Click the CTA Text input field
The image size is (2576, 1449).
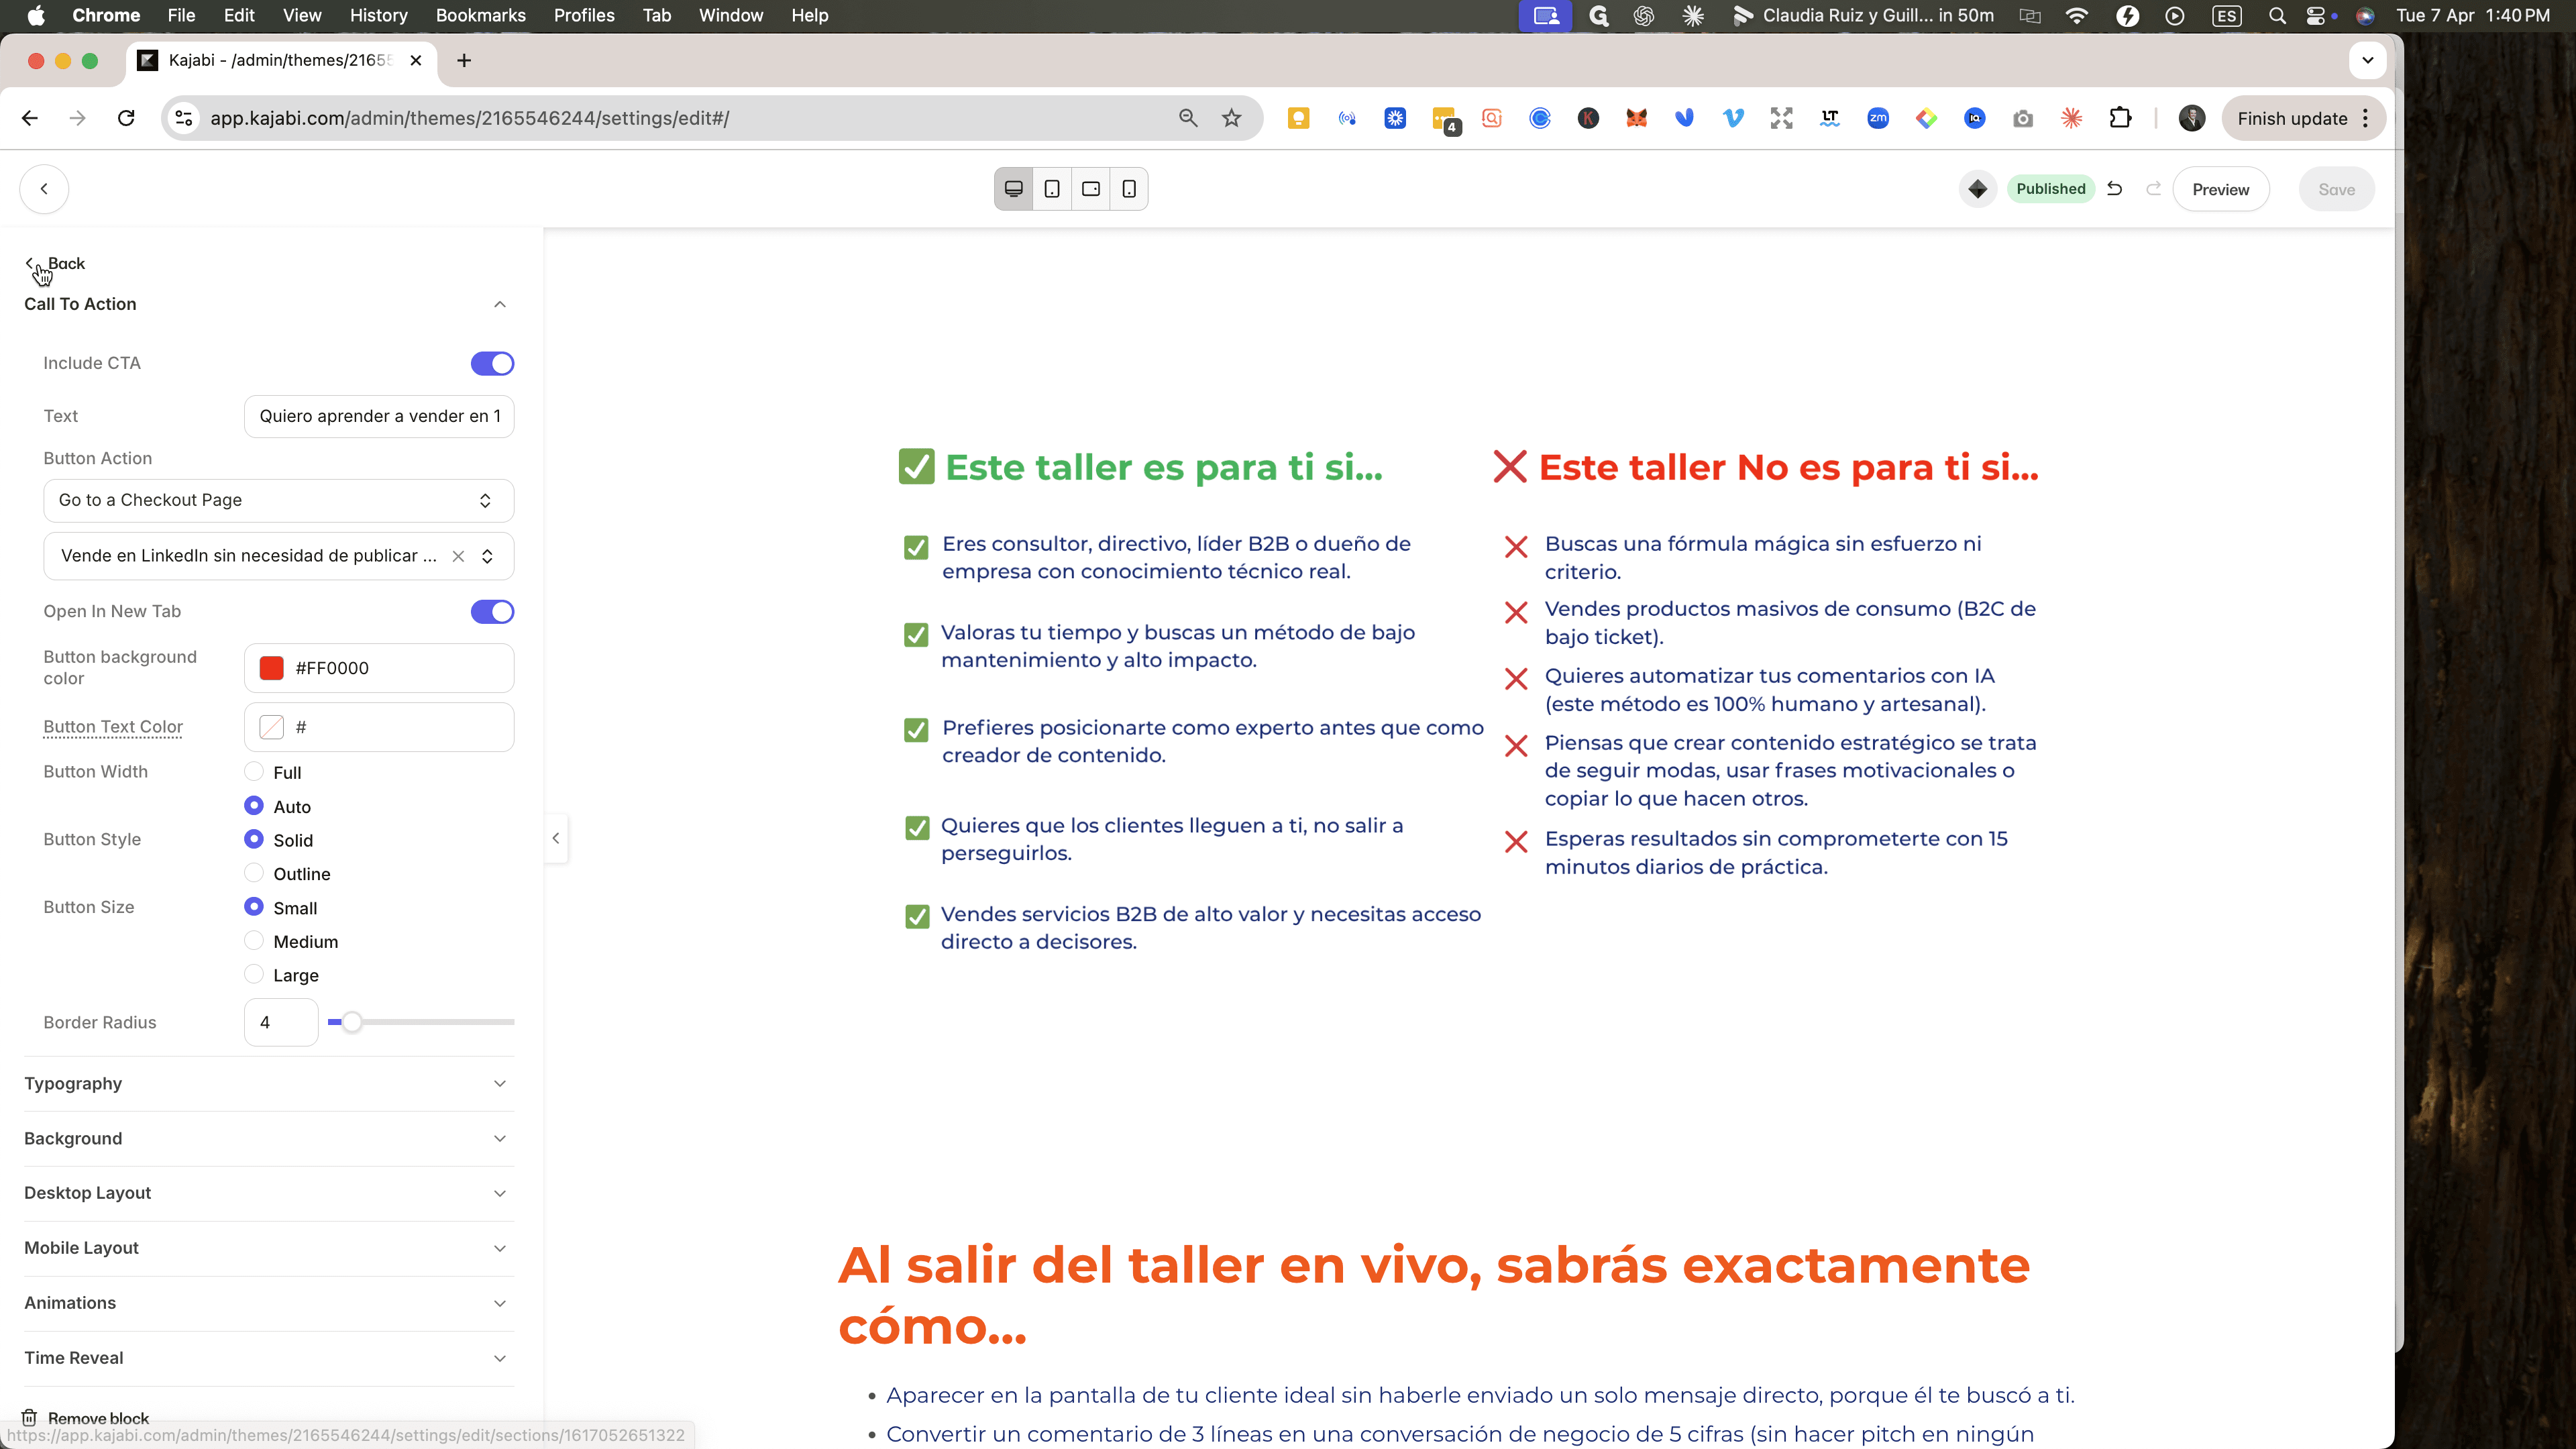pyautogui.click(x=379, y=416)
